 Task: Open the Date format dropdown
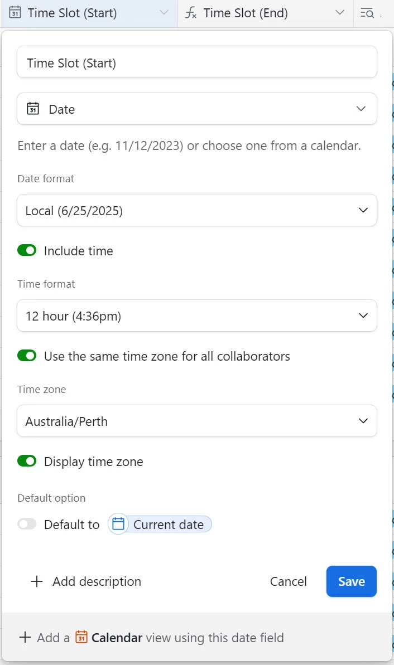click(x=197, y=210)
